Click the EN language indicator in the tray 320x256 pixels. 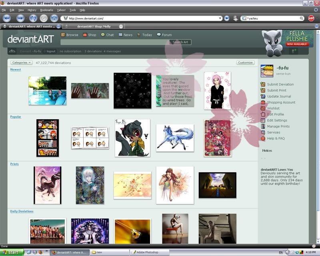click(281, 252)
